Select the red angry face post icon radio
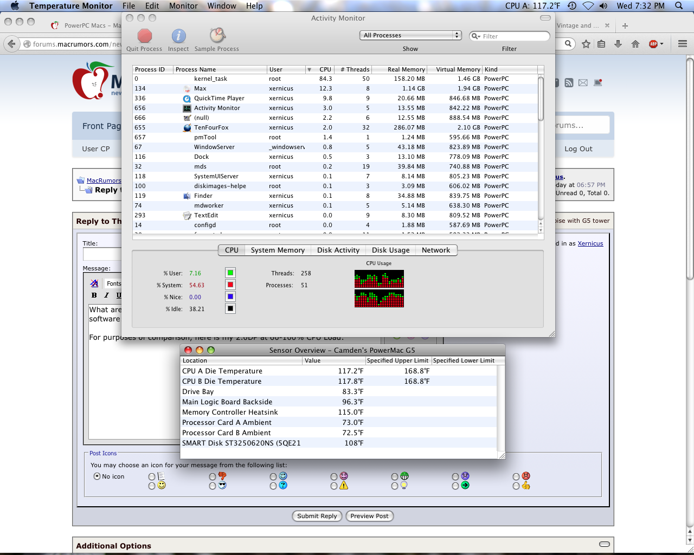This screenshot has height=555, width=694. coord(516,476)
